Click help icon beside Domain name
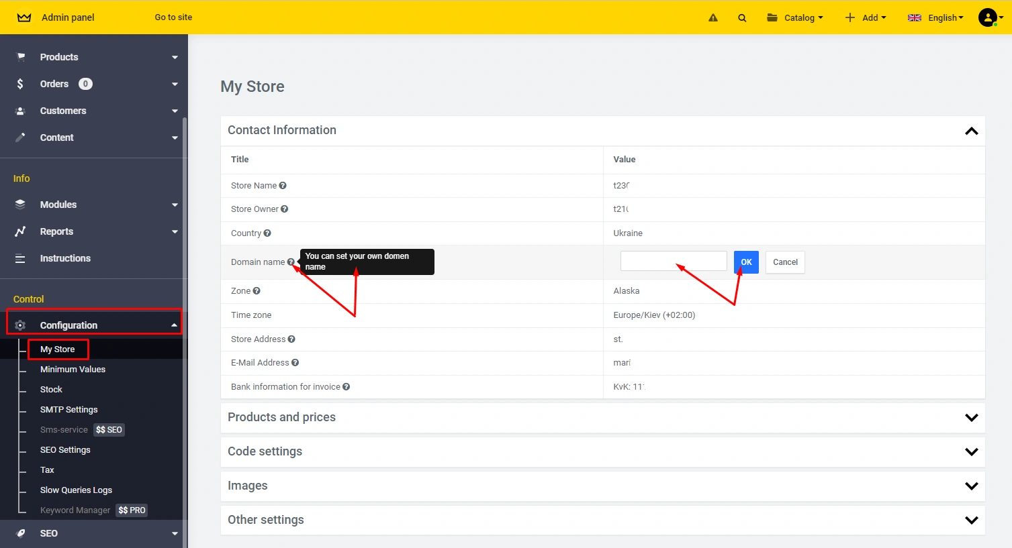The height and width of the screenshot is (548, 1012). (x=291, y=262)
